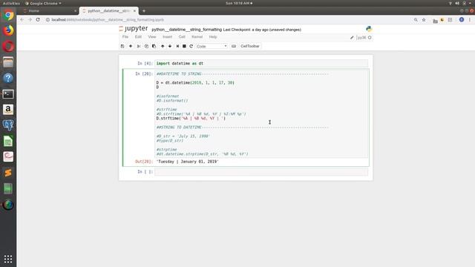Move the selected cell up
This screenshot has height=267, width=475.
(x=163, y=46)
